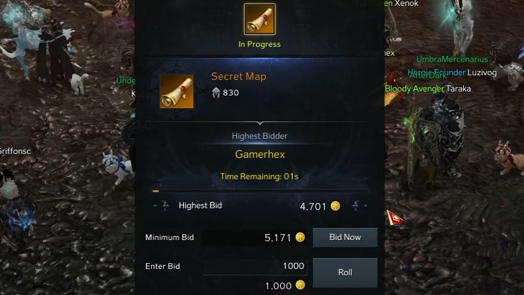Viewport: 524px width, 295px height.
Task: Click the gold coin under Enter Bid
Action: point(300,285)
